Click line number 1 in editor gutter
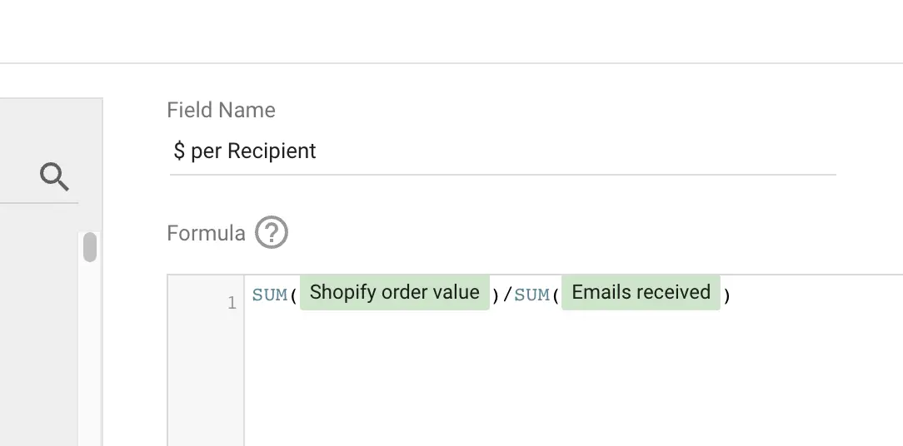Viewport: 903px width, 446px height. (x=232, y=303)
